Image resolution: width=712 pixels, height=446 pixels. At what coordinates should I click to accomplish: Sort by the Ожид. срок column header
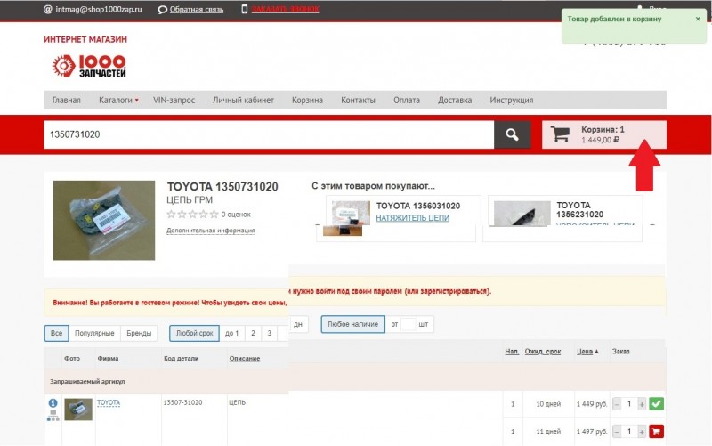click(543, 351)
